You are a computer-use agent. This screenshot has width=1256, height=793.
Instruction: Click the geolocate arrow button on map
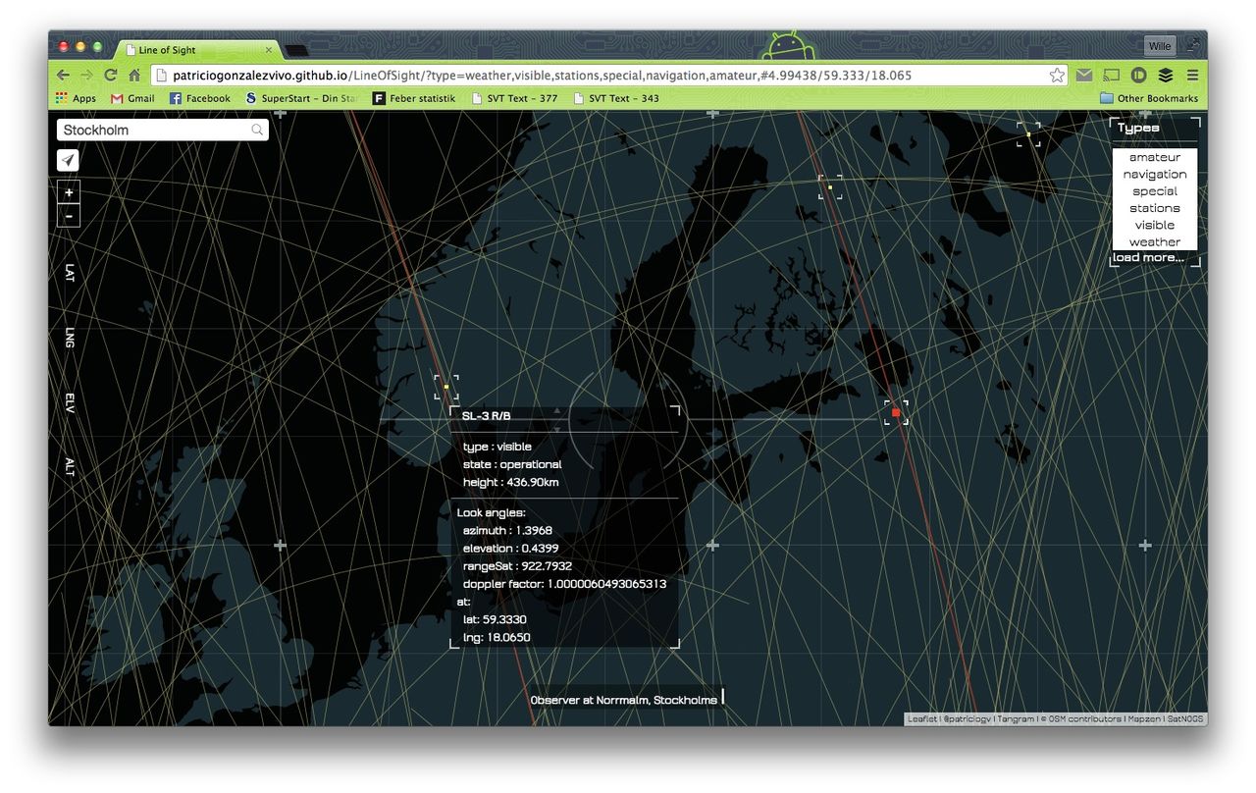click(x=68, y=161)
